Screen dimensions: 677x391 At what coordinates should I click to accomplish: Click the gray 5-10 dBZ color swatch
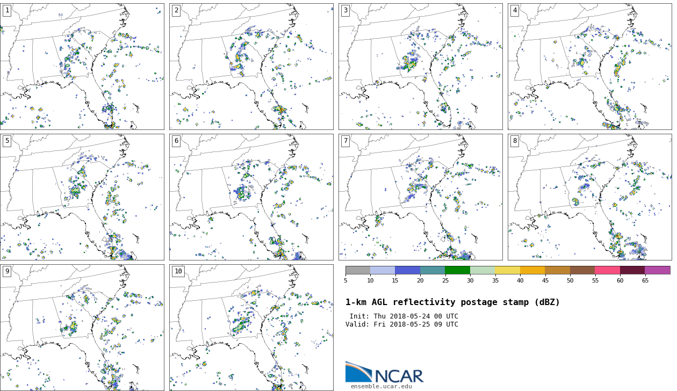358,270
